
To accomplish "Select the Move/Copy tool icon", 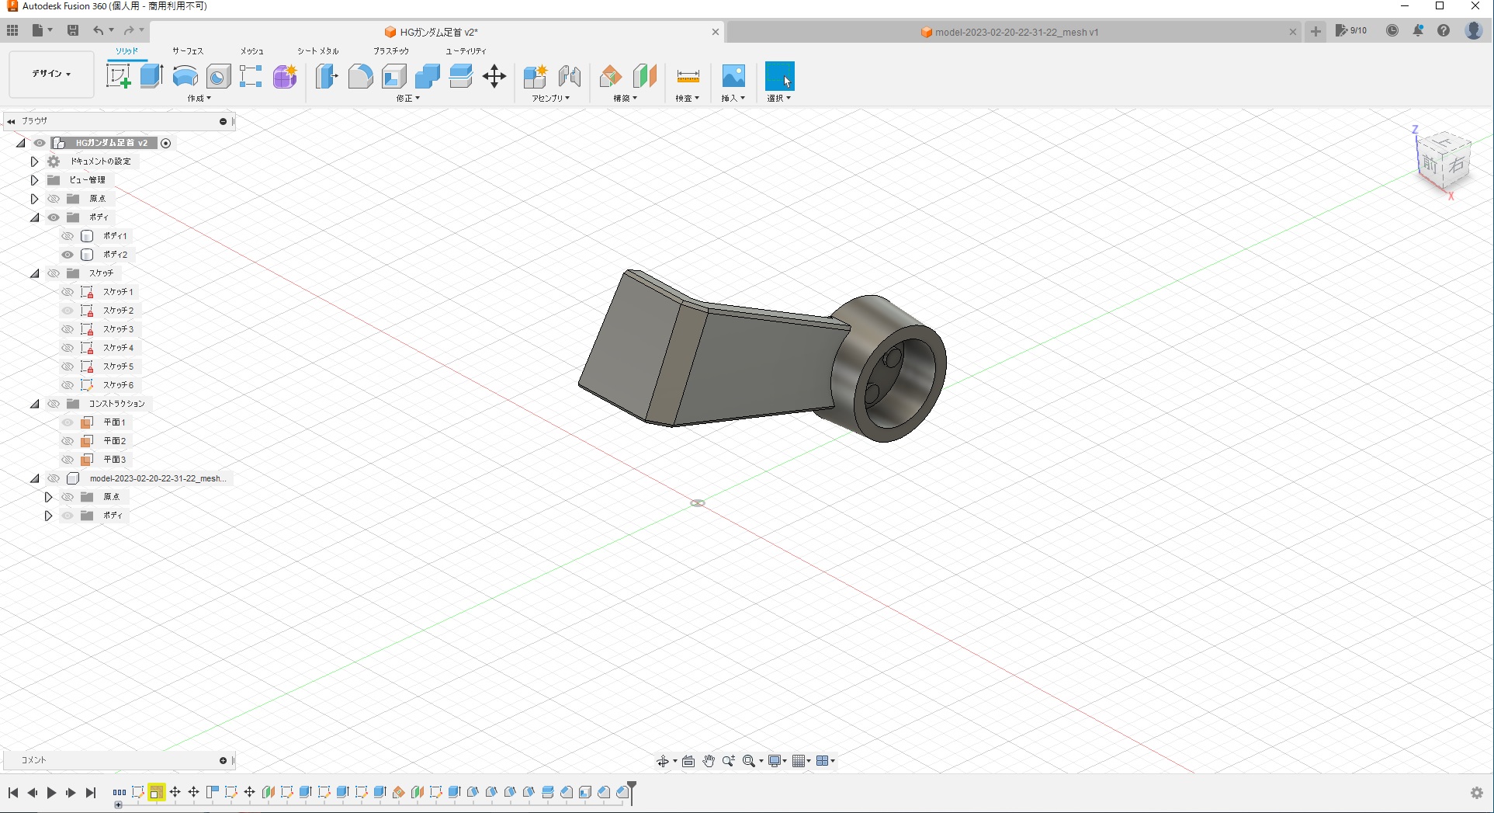I will (494, 76).
